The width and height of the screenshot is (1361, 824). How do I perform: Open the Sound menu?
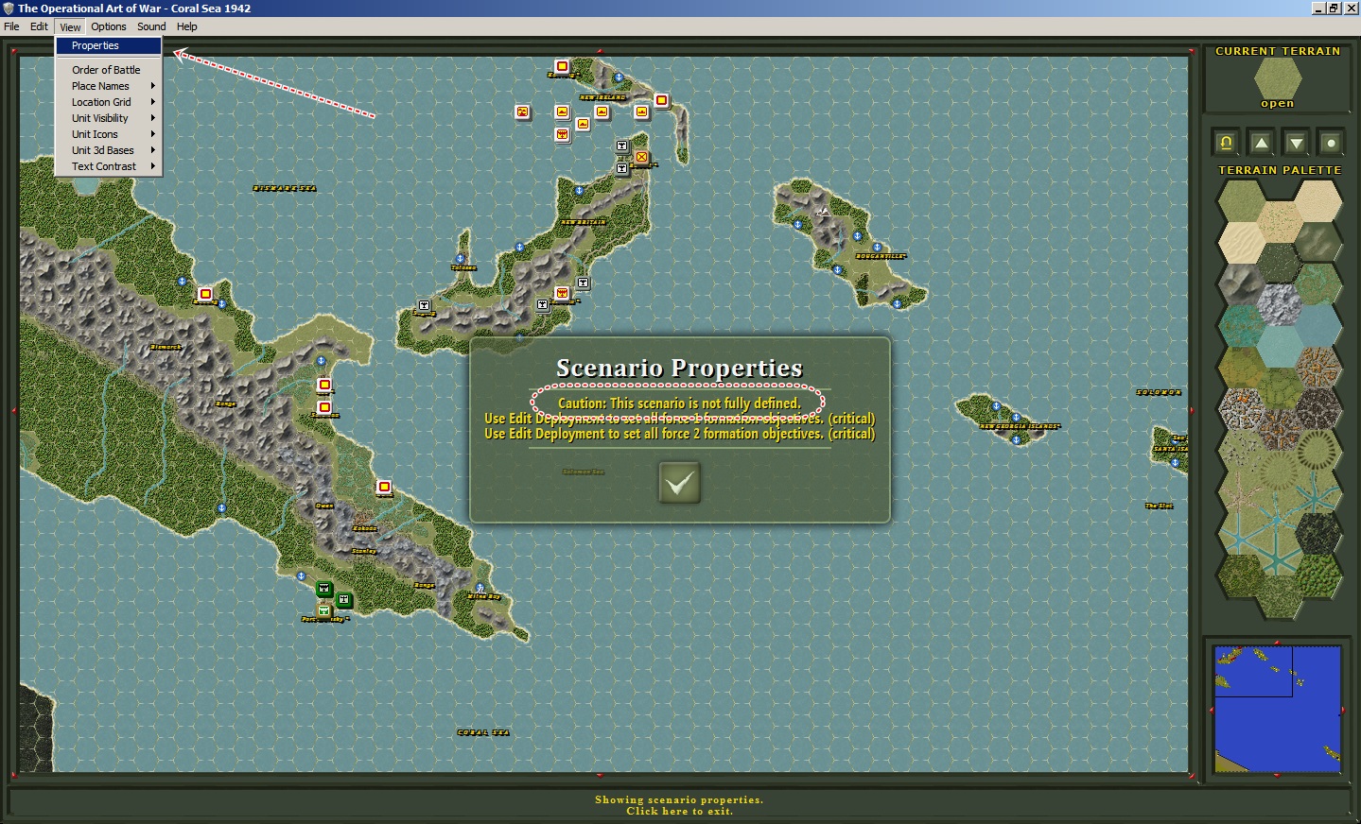coord(151,26)
